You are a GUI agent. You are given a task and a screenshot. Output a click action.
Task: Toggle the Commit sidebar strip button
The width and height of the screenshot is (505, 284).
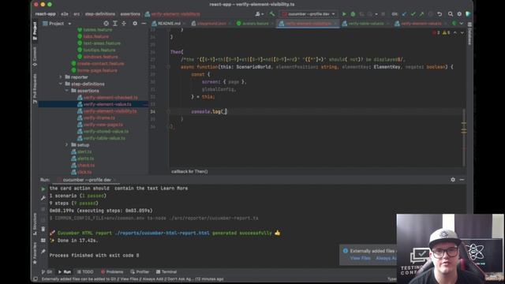coord(35,57)
